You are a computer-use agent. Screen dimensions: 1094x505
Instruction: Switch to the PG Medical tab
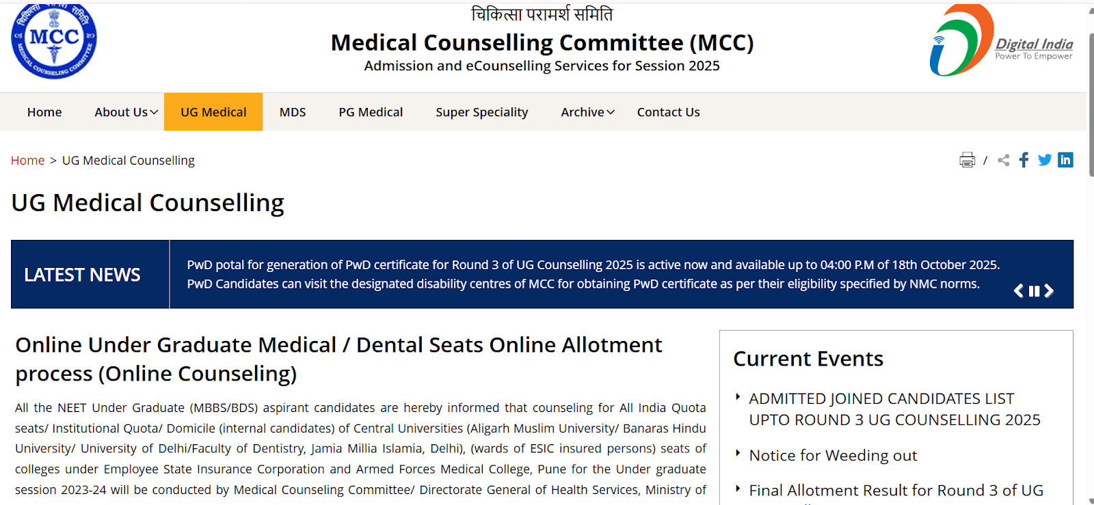(x=371, y=111)
